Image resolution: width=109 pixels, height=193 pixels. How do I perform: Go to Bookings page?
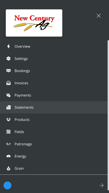point(54,71)
